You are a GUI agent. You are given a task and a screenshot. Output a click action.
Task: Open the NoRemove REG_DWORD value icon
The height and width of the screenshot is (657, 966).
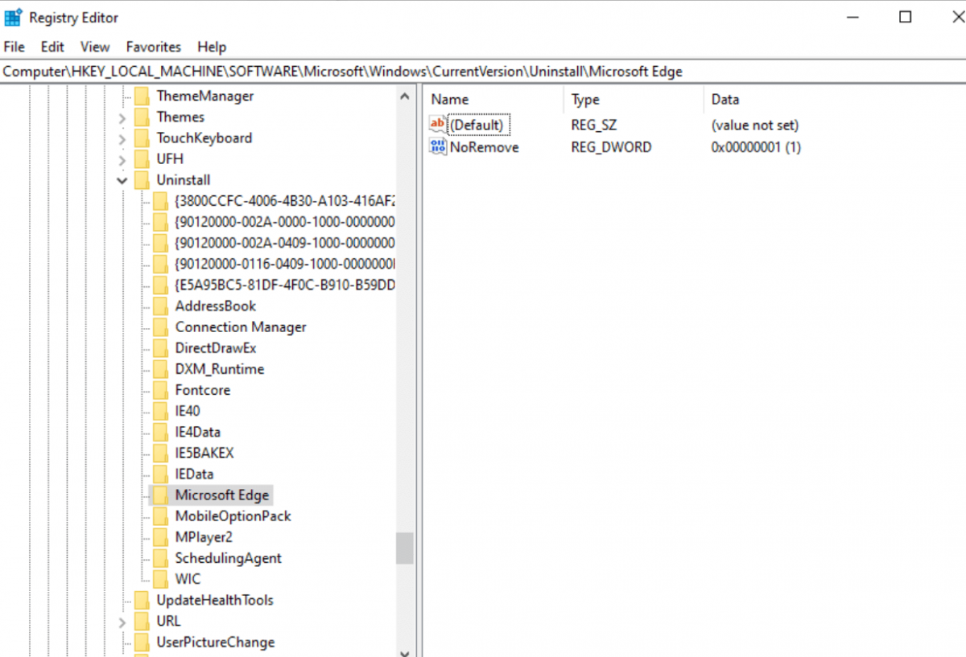439,146
